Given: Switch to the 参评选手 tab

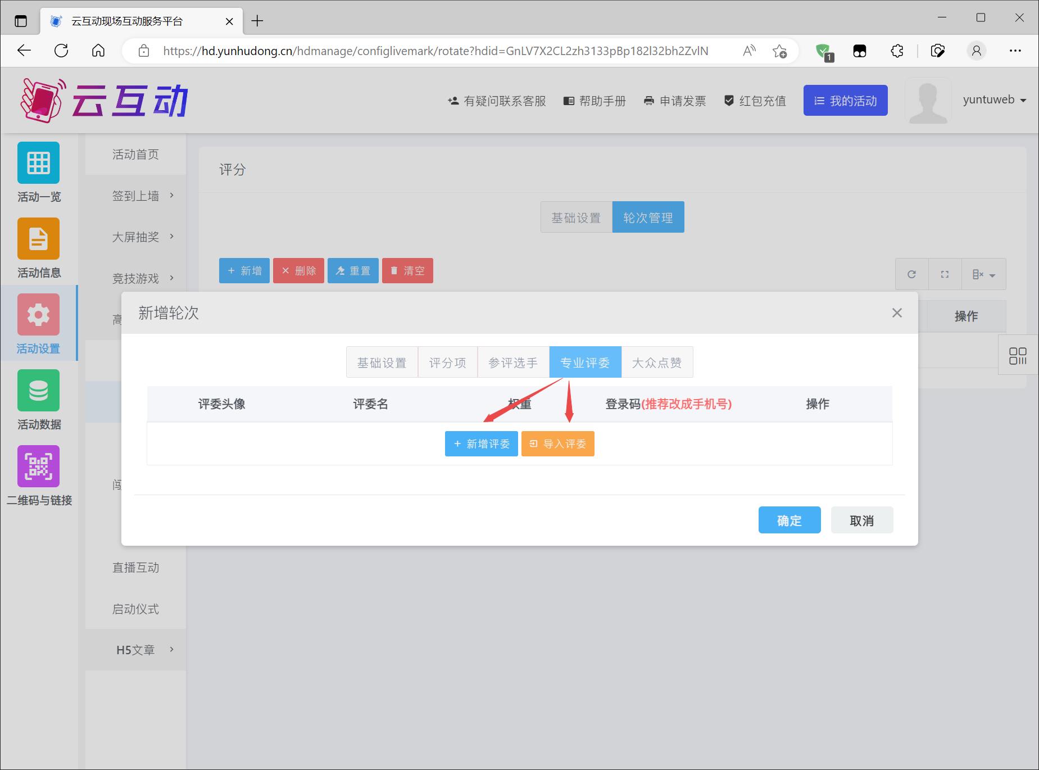Looking at the screenshot, I should pyautogui.click(x=512, y=363).
